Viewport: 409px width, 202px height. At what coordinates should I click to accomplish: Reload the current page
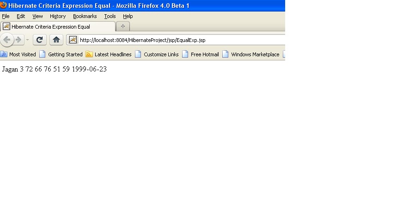pos(40,40)
